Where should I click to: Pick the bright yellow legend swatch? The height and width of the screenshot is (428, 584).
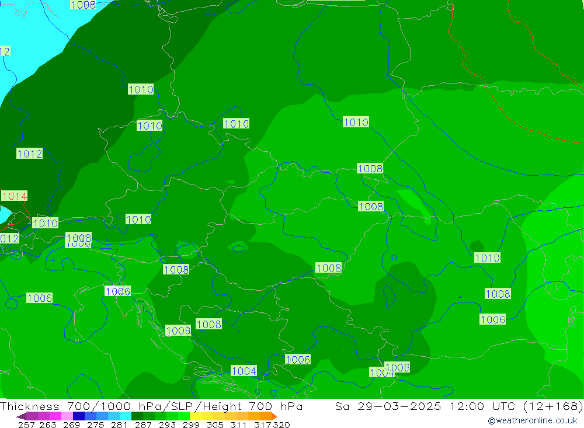coord(196,416)
